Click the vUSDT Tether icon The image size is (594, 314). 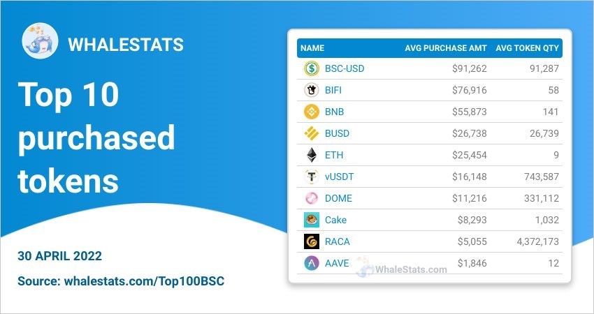click(x=312, y=177)
